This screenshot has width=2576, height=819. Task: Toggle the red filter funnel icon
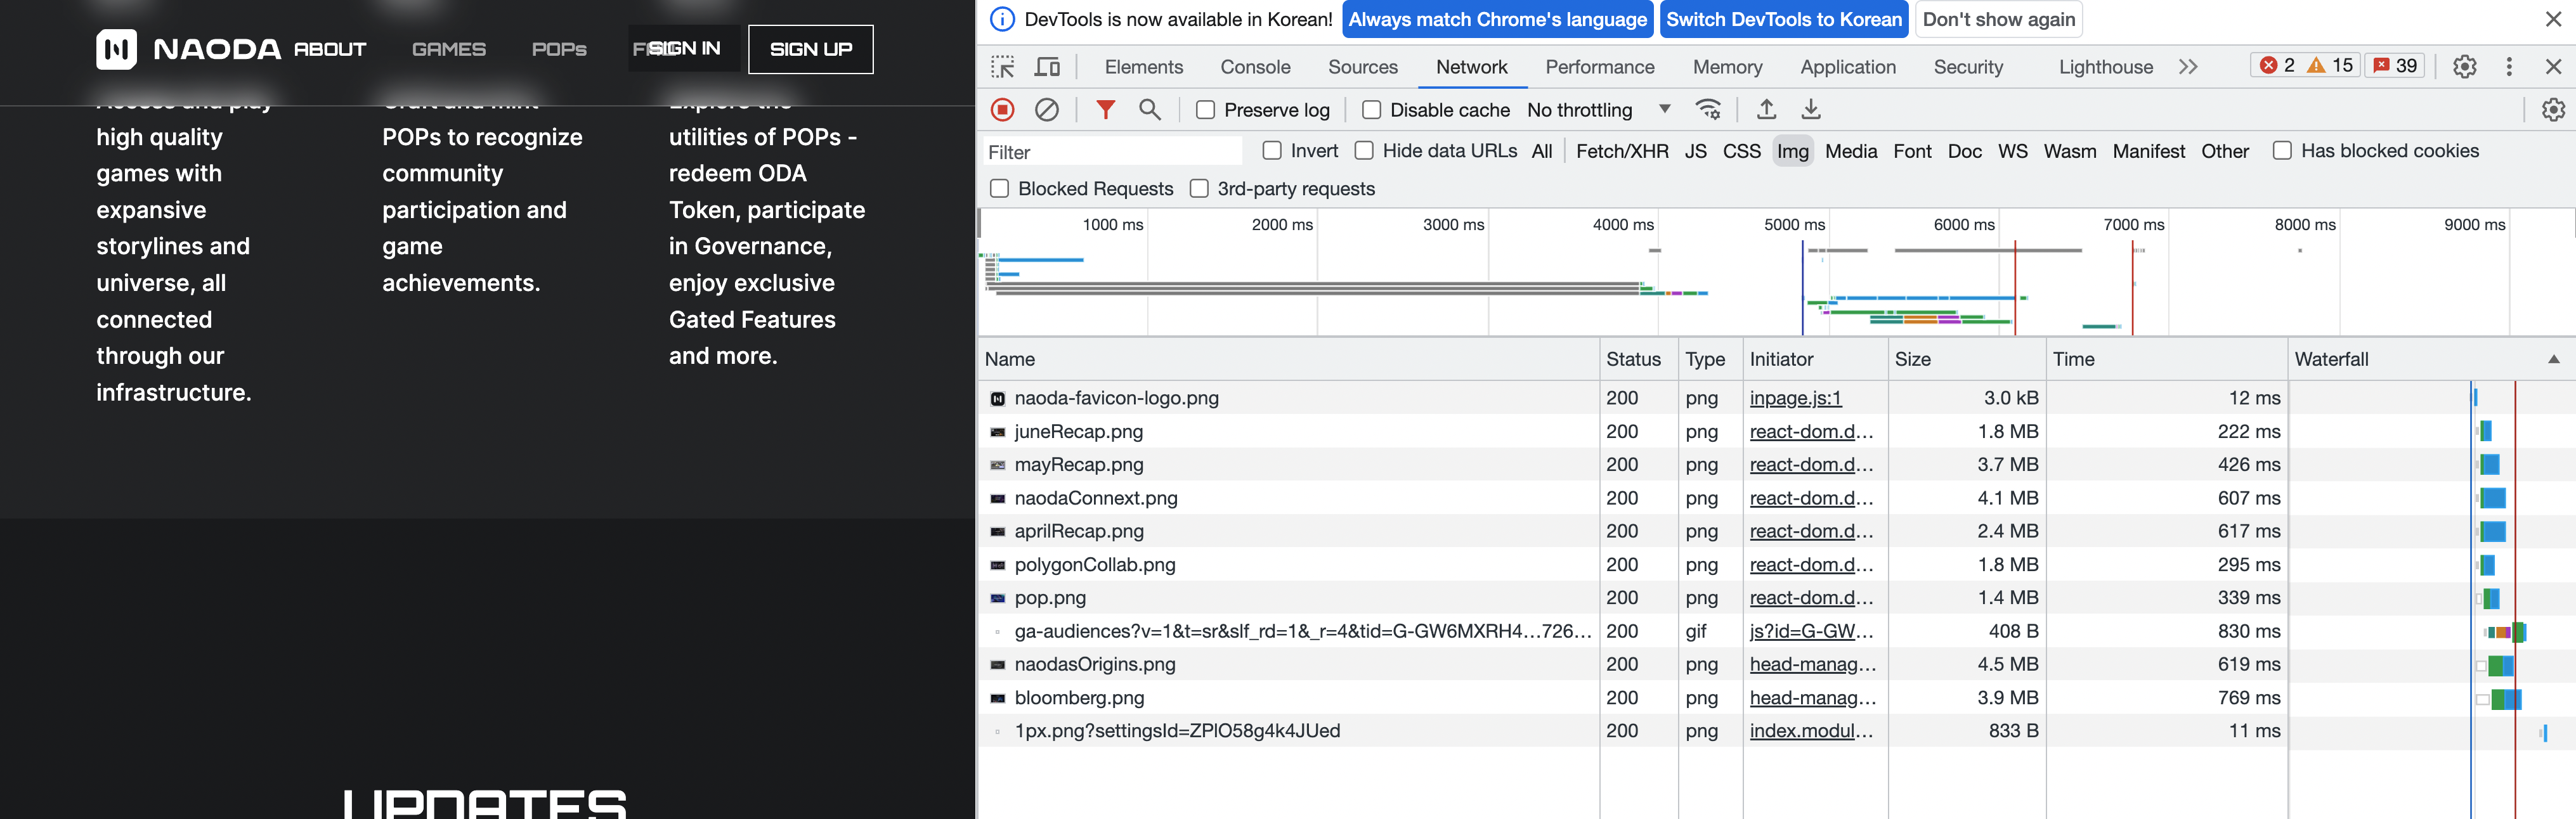(1105, 110)
